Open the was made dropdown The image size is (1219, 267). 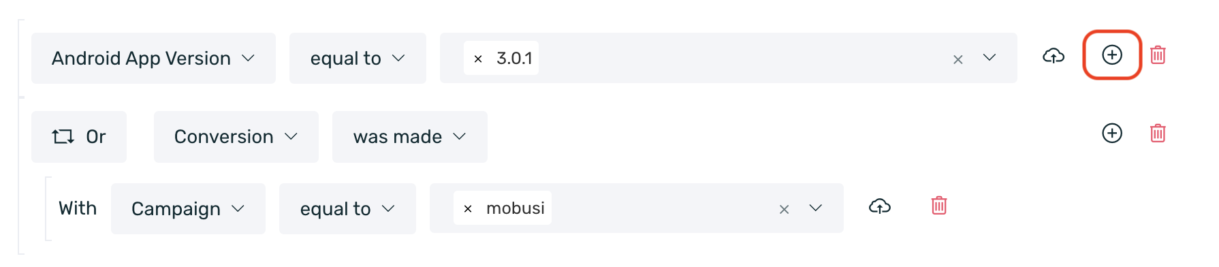pyautogui.click(x=410, y=137)
